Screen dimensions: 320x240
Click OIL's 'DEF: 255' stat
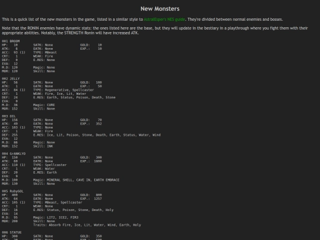[10, 135]
